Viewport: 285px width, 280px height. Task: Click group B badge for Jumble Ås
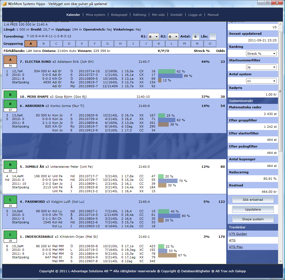click(10, 165)
